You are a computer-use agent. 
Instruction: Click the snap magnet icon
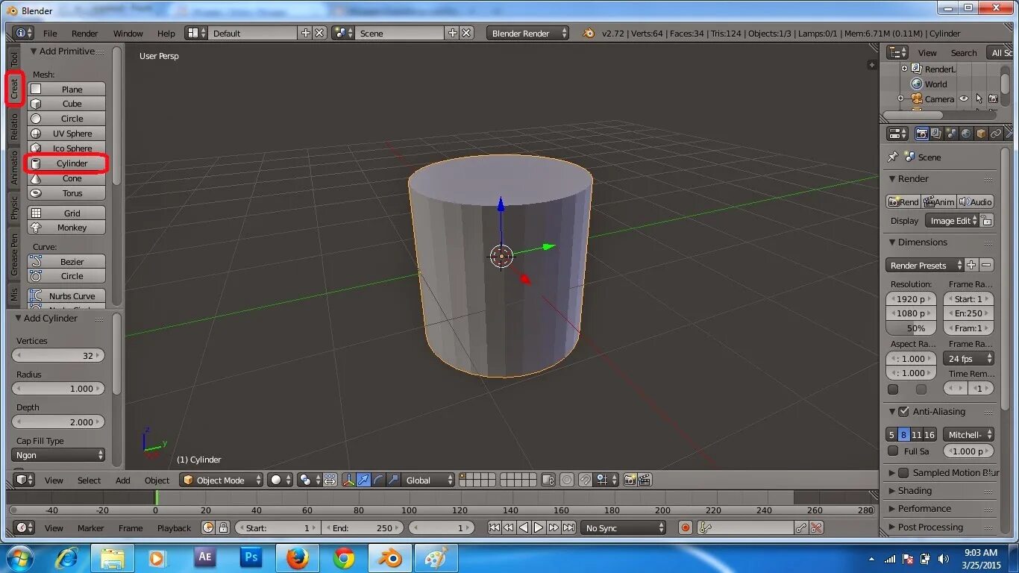point(586,480)
